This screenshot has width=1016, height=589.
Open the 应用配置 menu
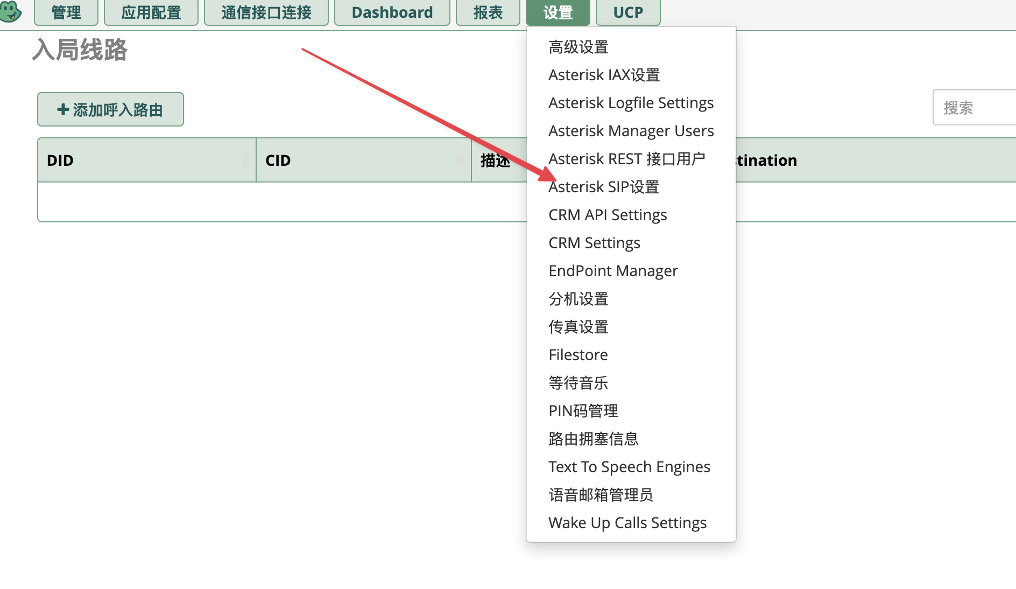[151, 12]
